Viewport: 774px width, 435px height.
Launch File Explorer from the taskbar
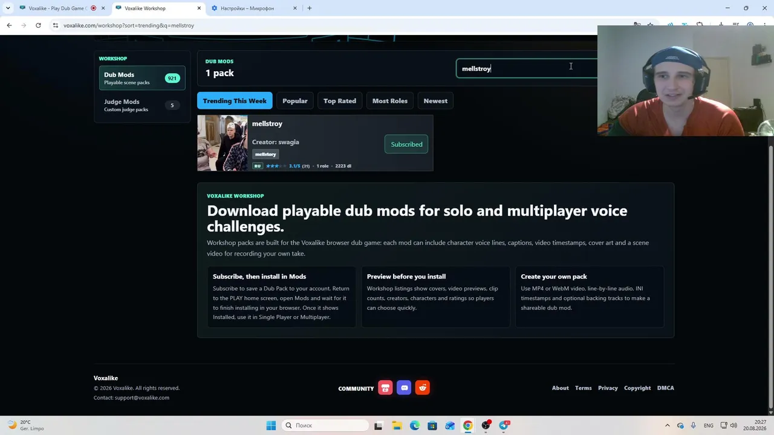[397, 425]
